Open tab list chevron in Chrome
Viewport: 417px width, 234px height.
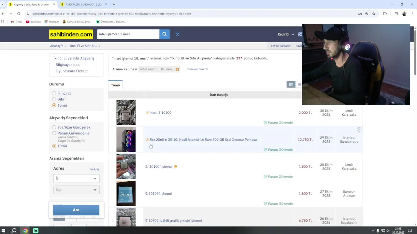[3, 4]
